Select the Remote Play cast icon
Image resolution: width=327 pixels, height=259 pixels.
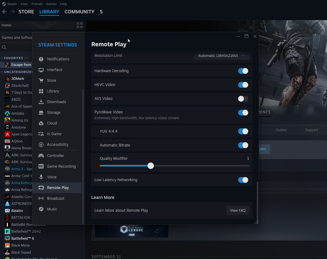point(41,188)
